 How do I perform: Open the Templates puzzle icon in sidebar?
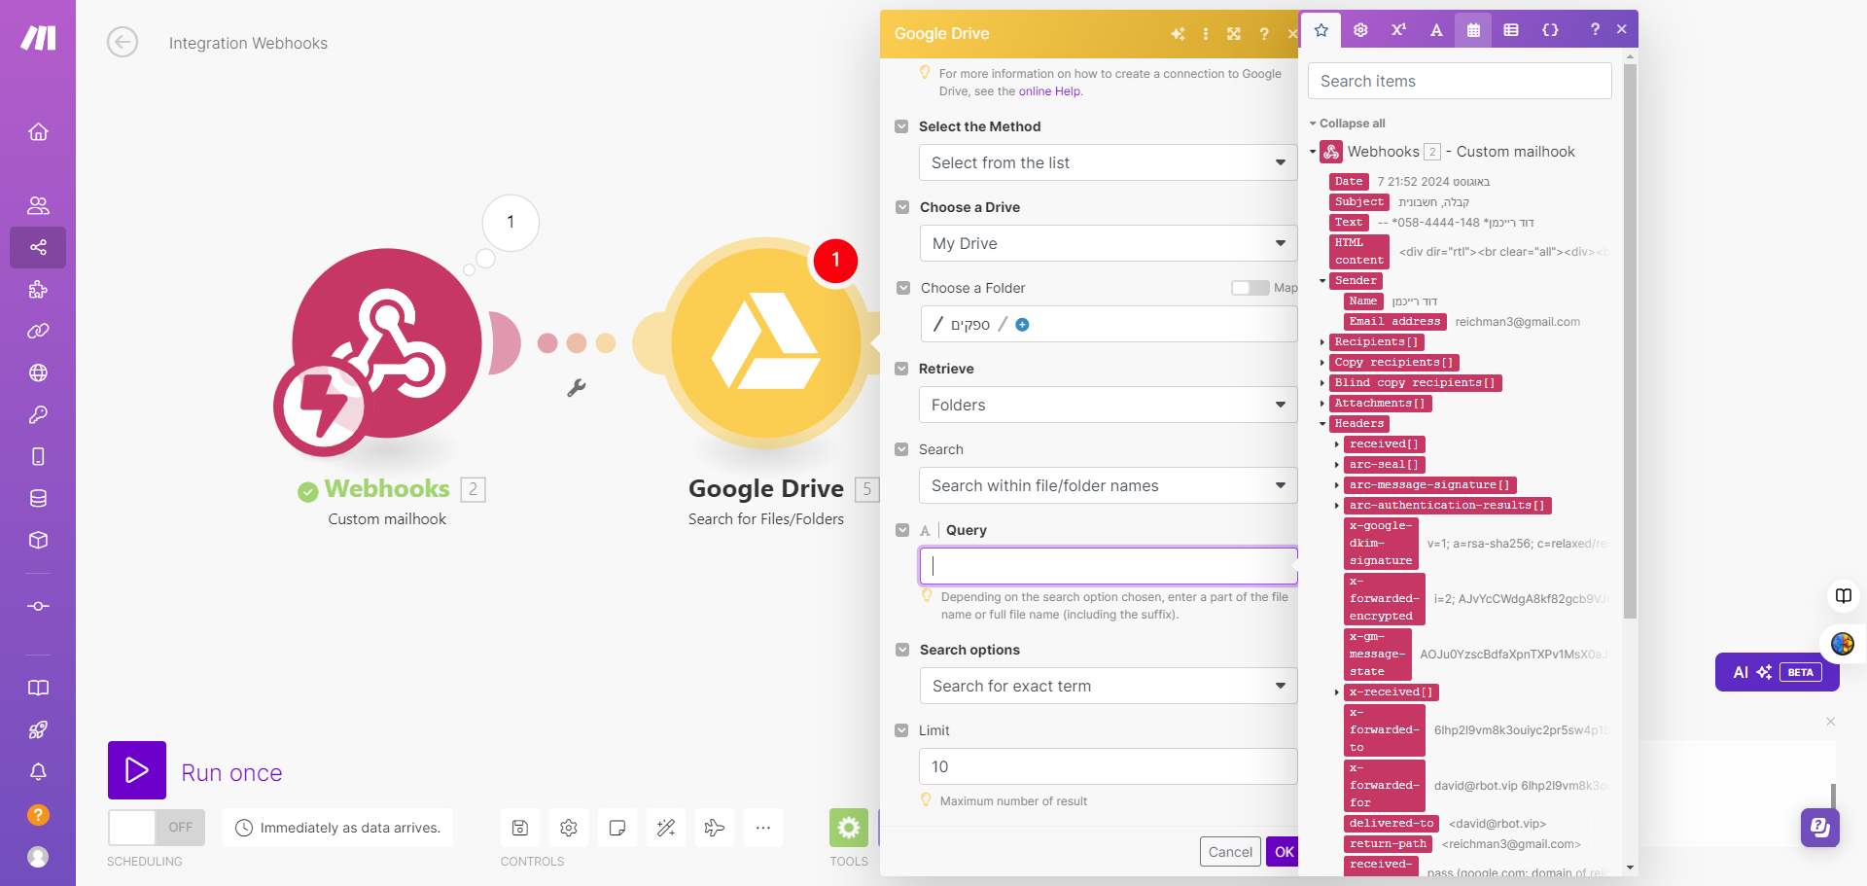click(38, 289)
